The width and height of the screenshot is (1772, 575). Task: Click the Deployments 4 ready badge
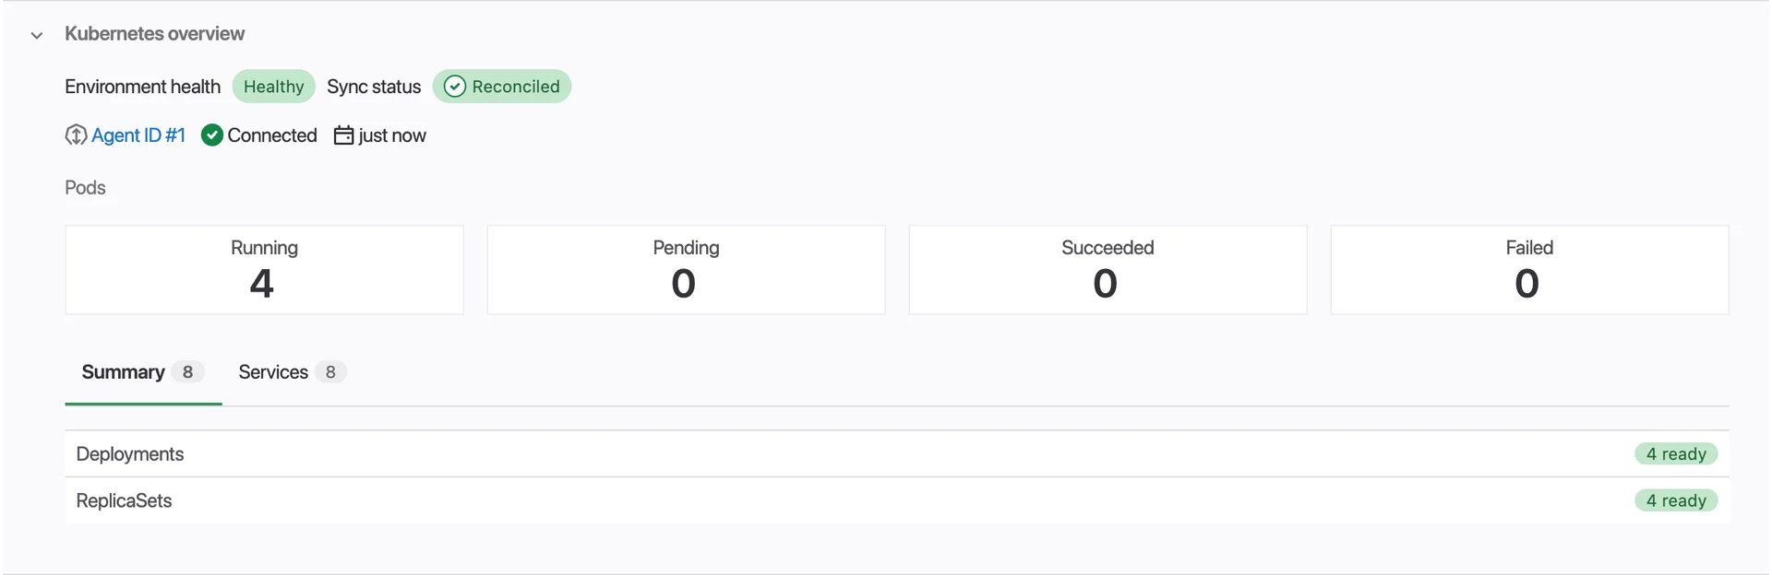point(1675,454)
